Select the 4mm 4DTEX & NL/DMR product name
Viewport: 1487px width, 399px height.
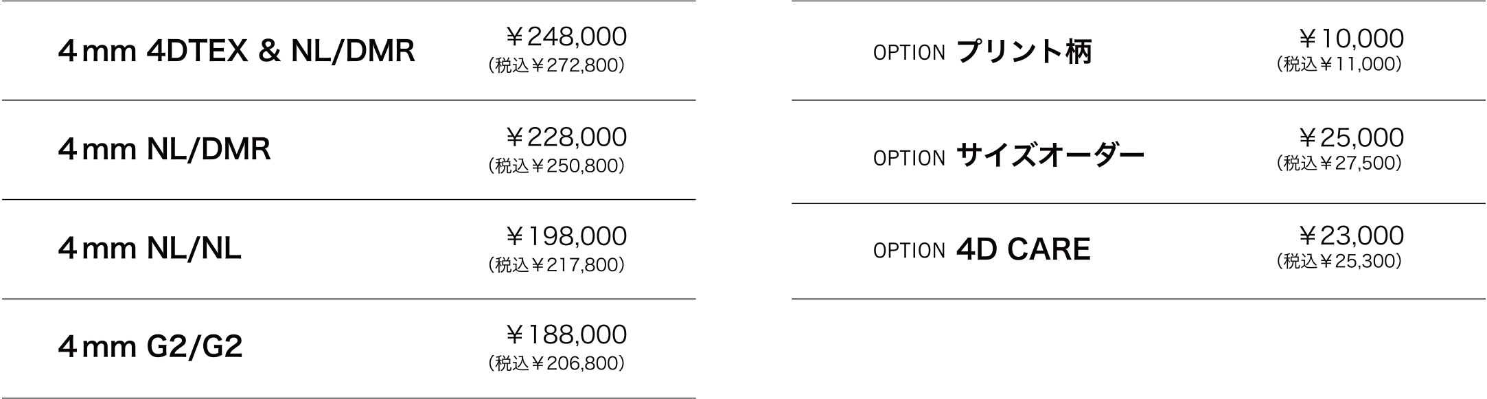coord(237,52)
